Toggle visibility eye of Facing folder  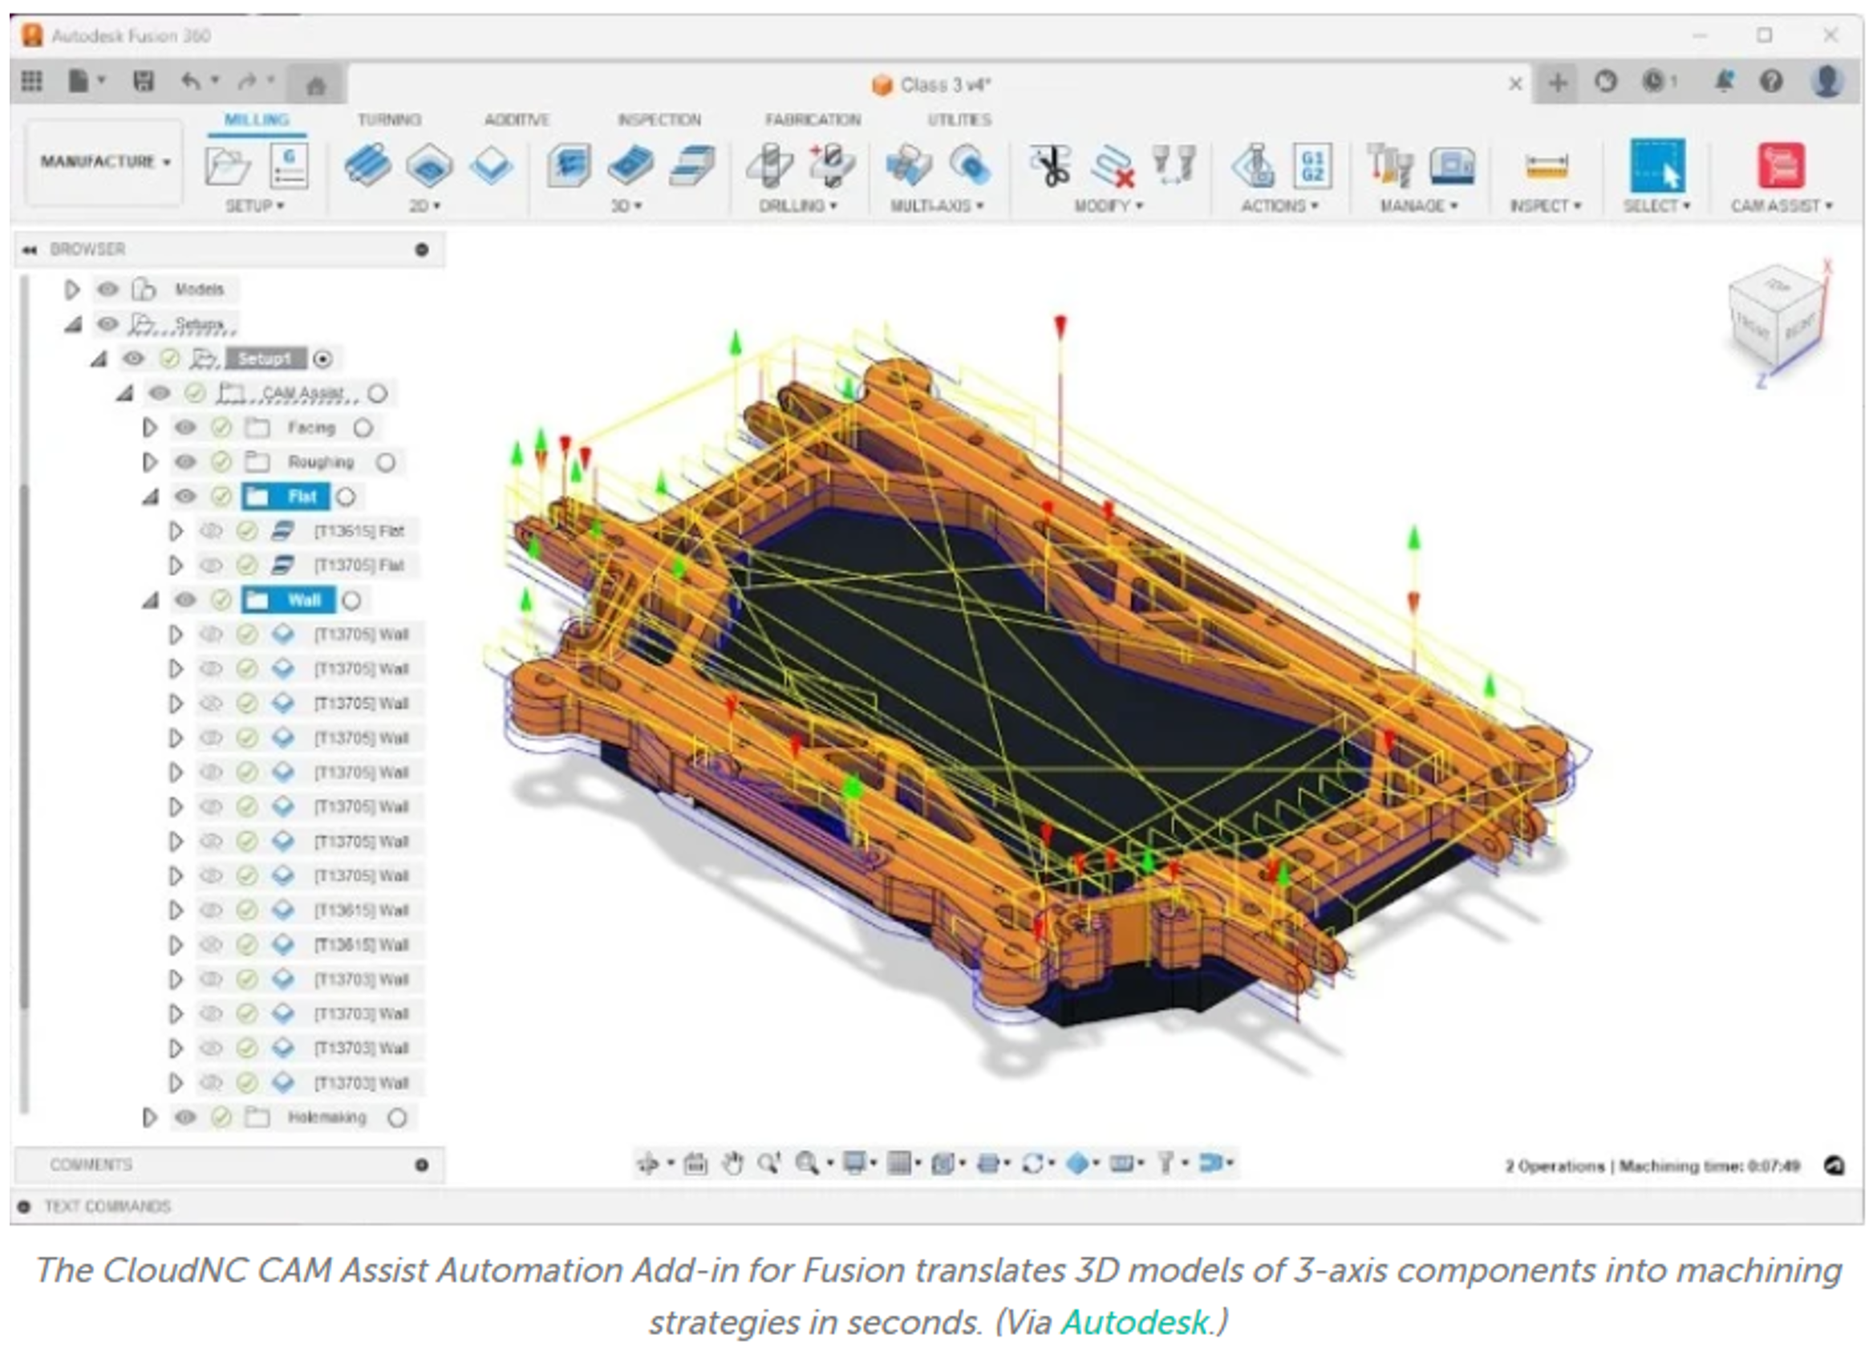185,427
